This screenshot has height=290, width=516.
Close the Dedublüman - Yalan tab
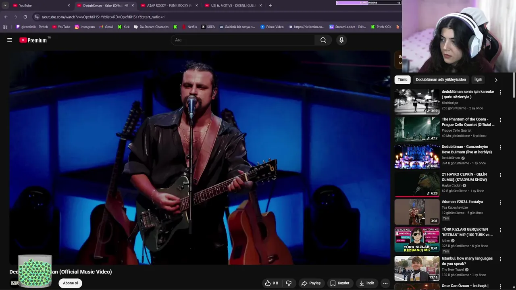pyautogui.click(x=133, y=6)
